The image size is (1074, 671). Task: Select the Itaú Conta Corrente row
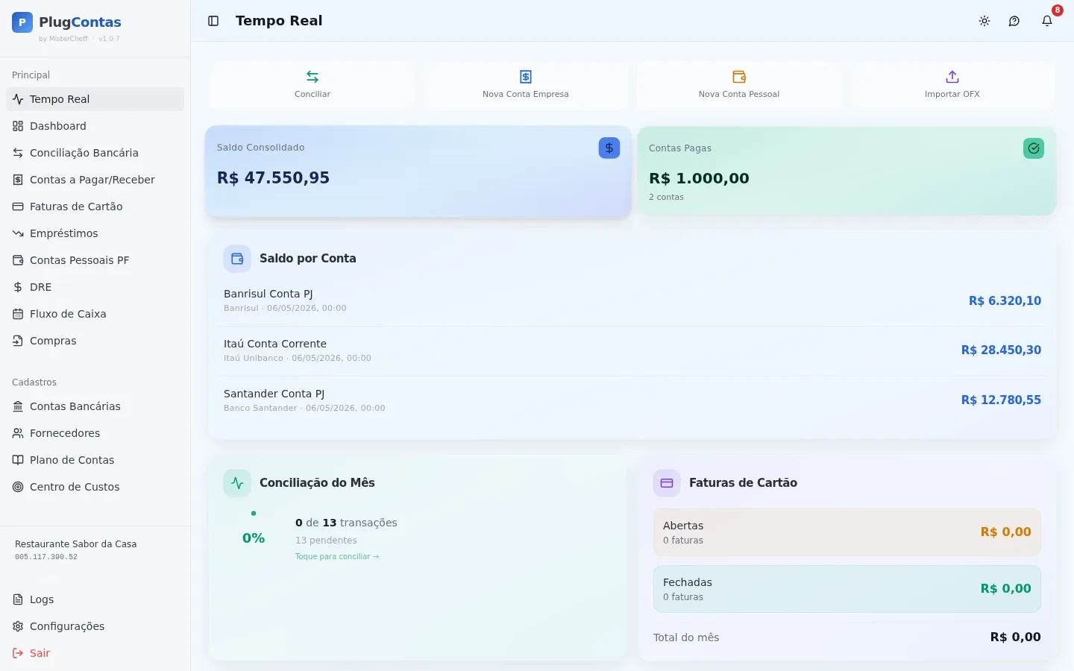pyautogui.click(x=632, y=350)
